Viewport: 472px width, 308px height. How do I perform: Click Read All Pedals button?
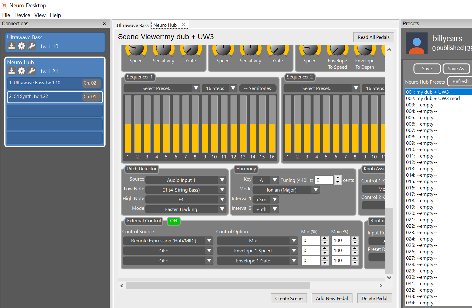(373, 37)
